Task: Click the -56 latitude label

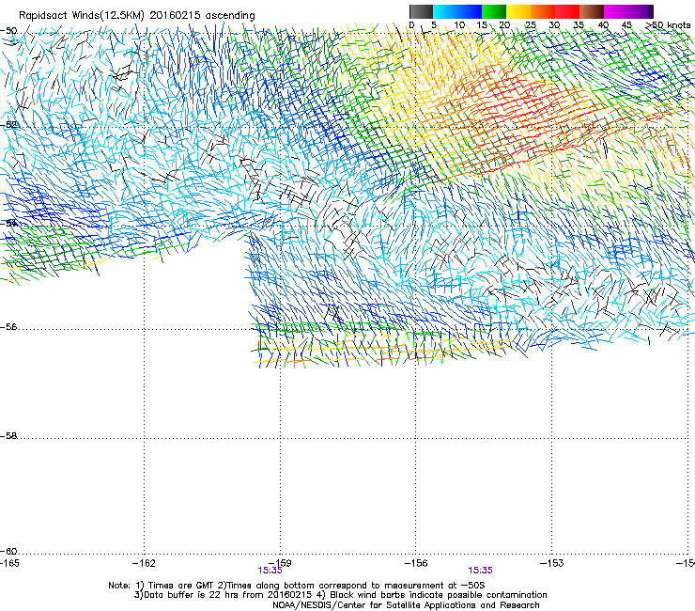Action: pos(8,327)
